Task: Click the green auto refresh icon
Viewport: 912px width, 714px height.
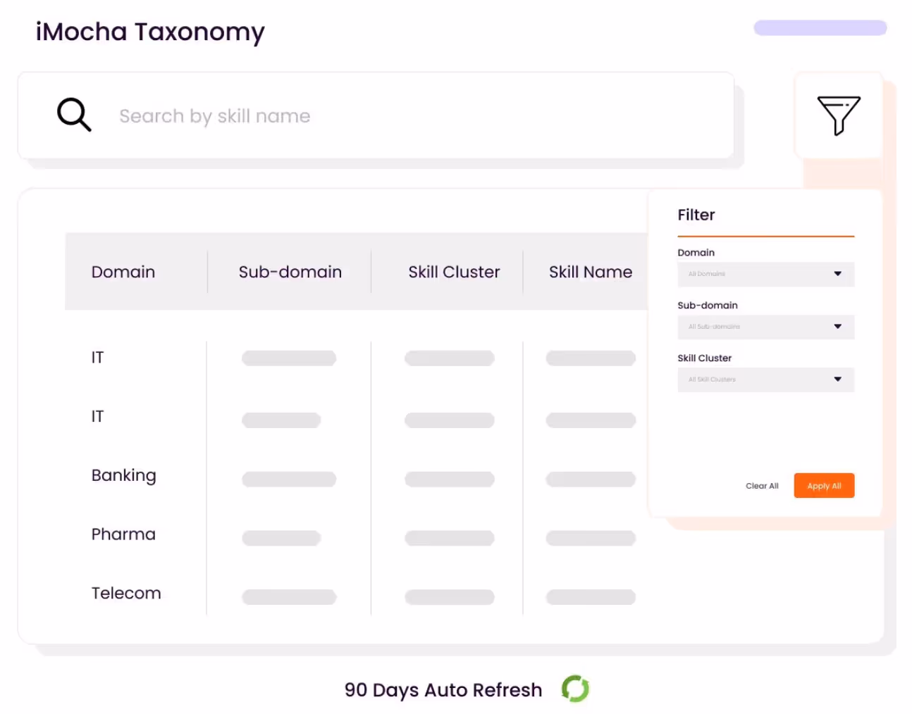Action: [x=575, y=689]
